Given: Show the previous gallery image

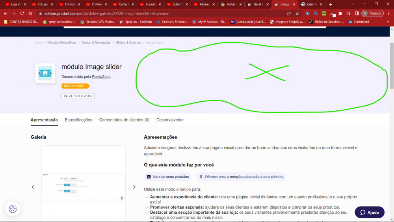Looking at the screenshot, I should click(33, 187).
